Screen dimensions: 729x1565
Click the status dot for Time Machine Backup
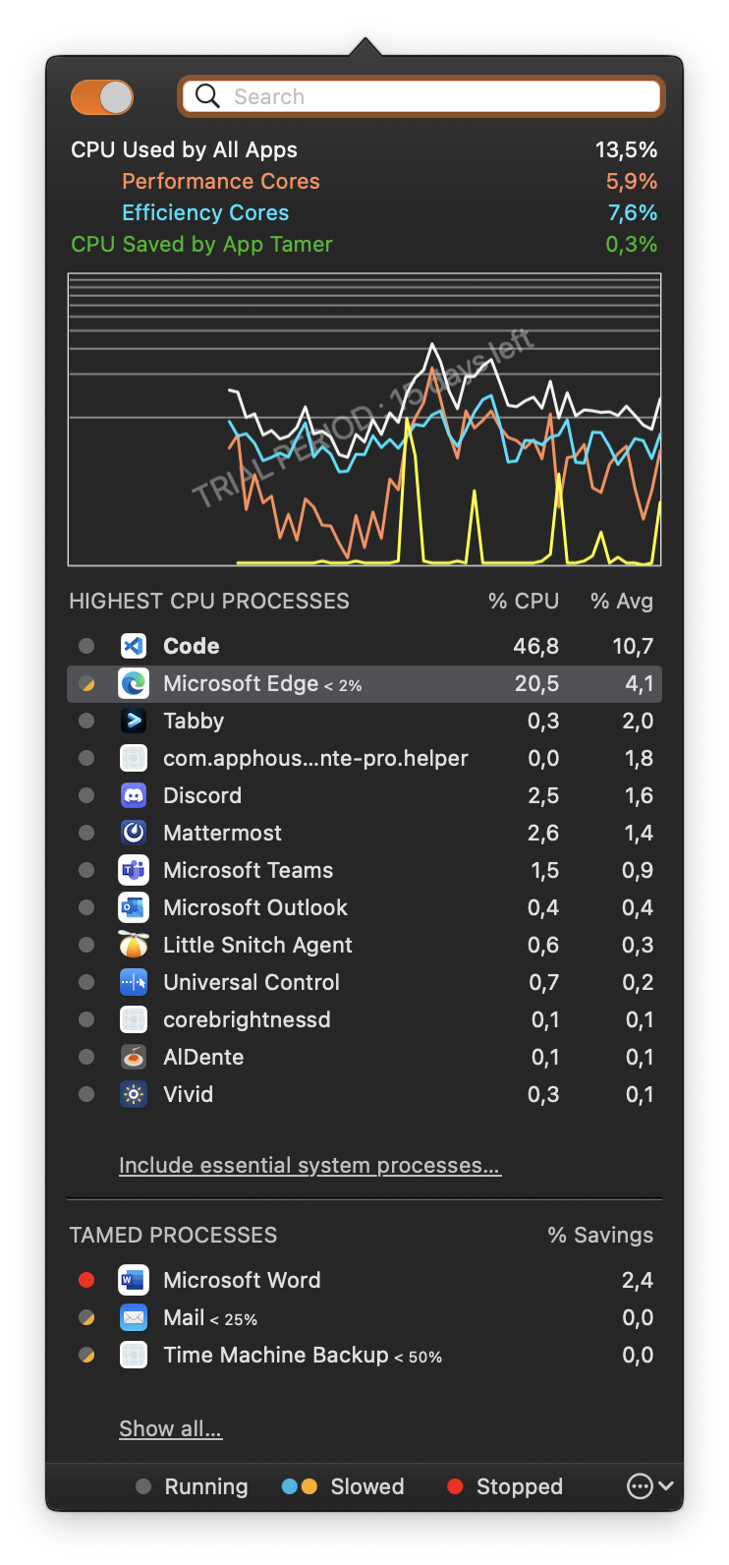(86, 1355)
